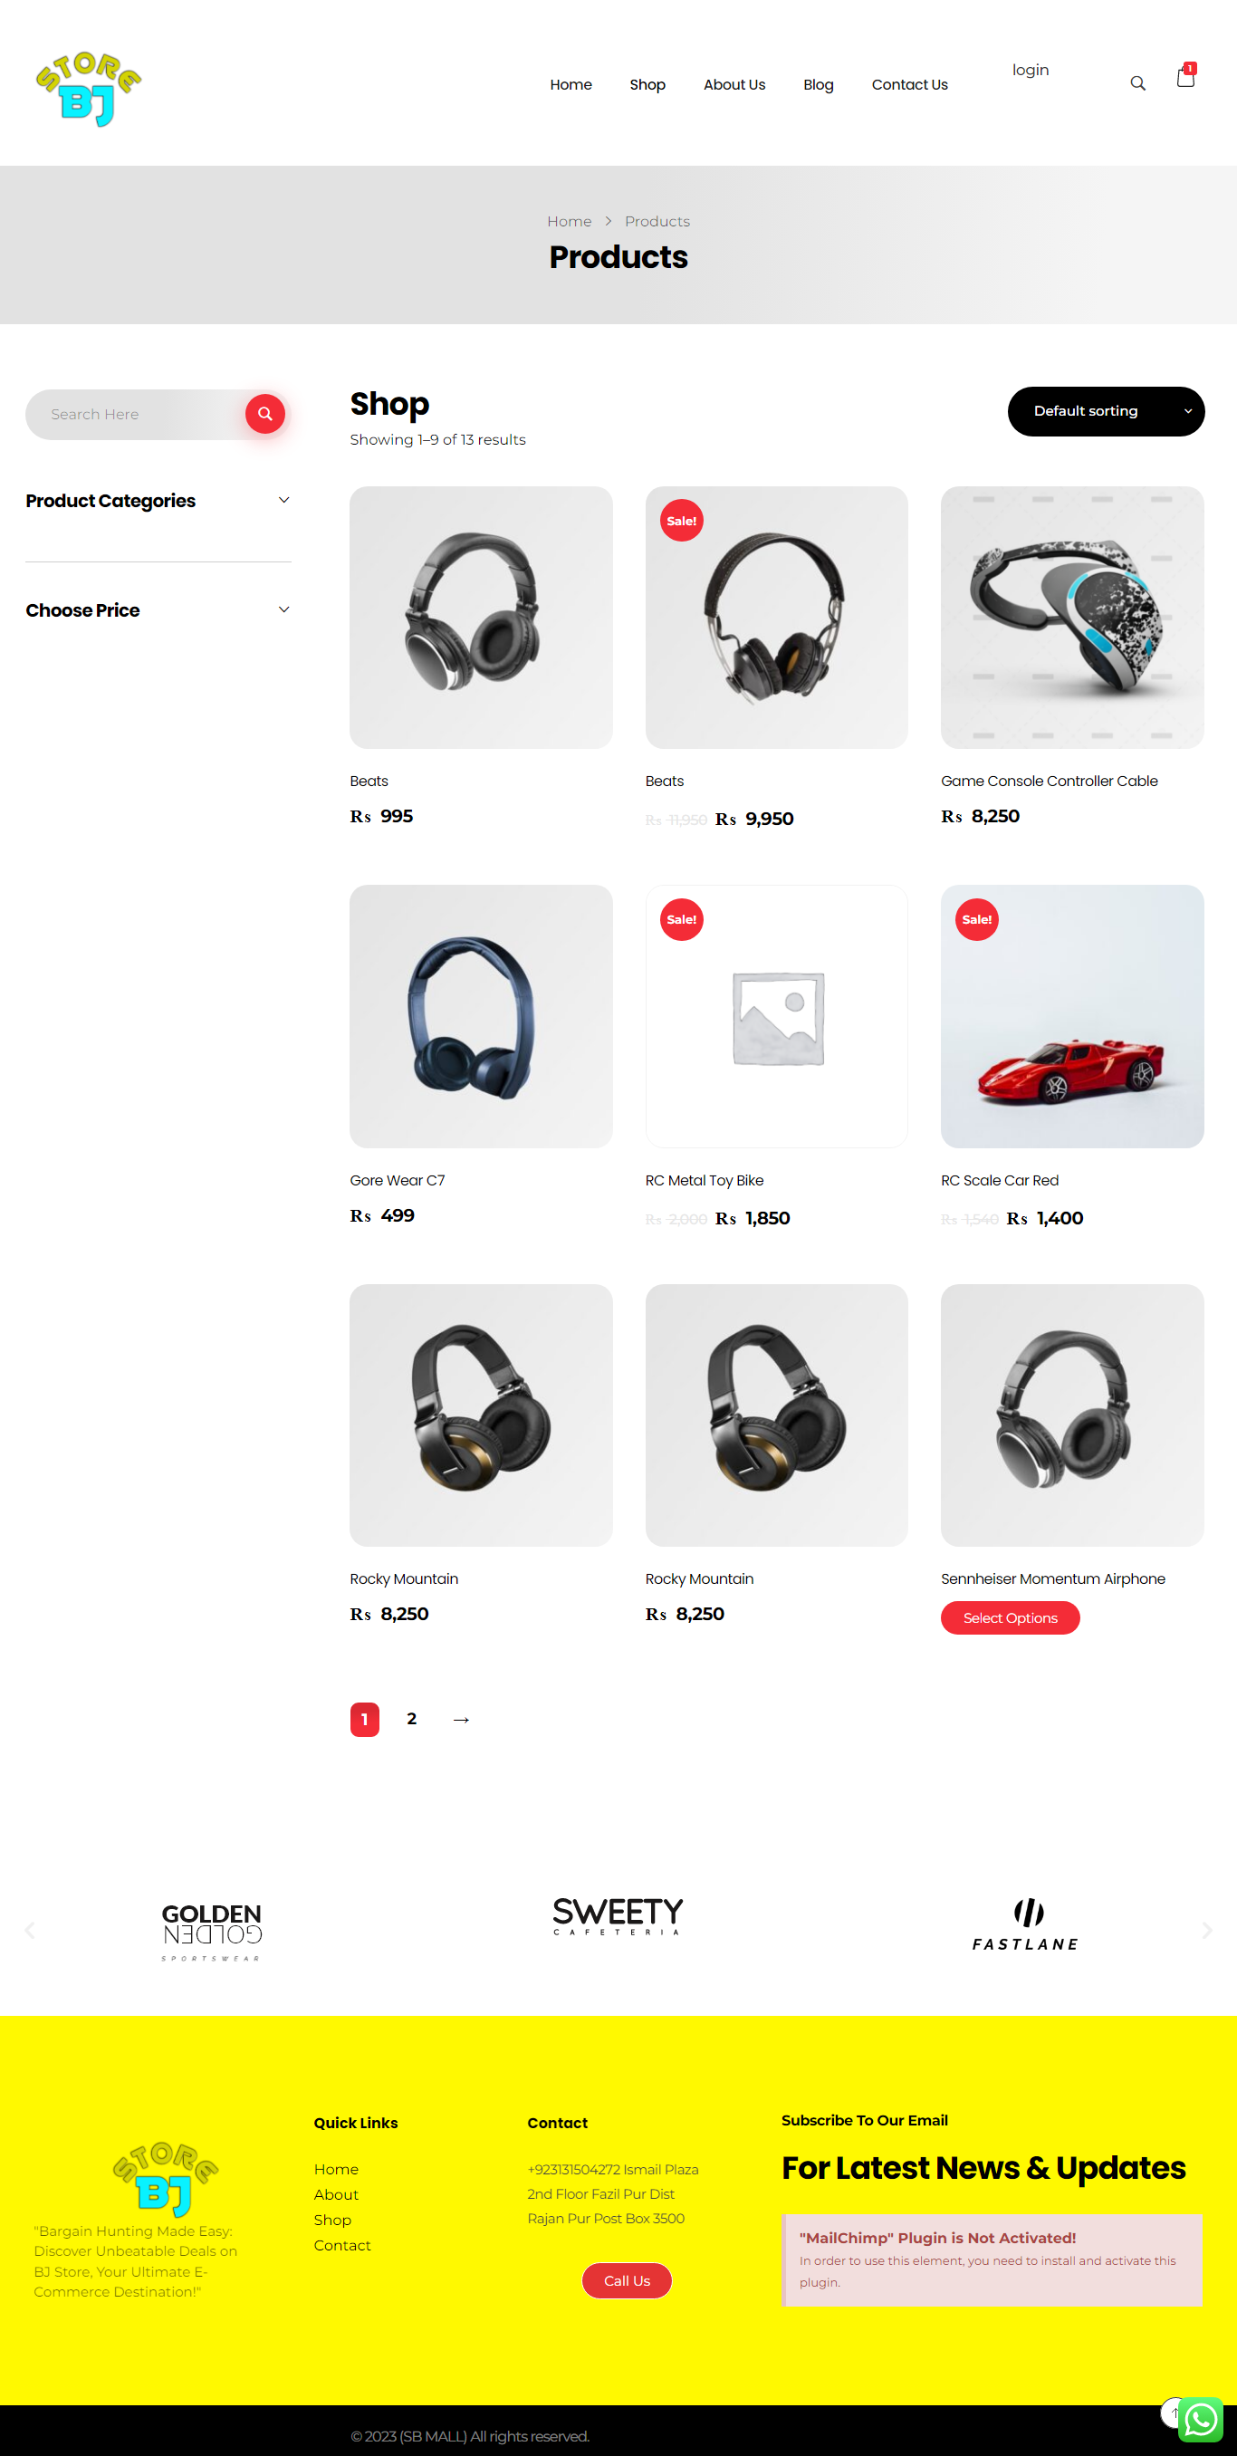Open the shopping cart bag icon
The height and width of the screenshot is (2456, 1237).
1185,76
